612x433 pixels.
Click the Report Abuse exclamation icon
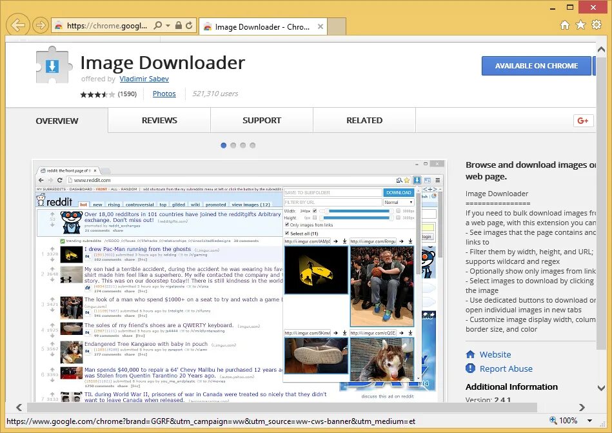470,368
